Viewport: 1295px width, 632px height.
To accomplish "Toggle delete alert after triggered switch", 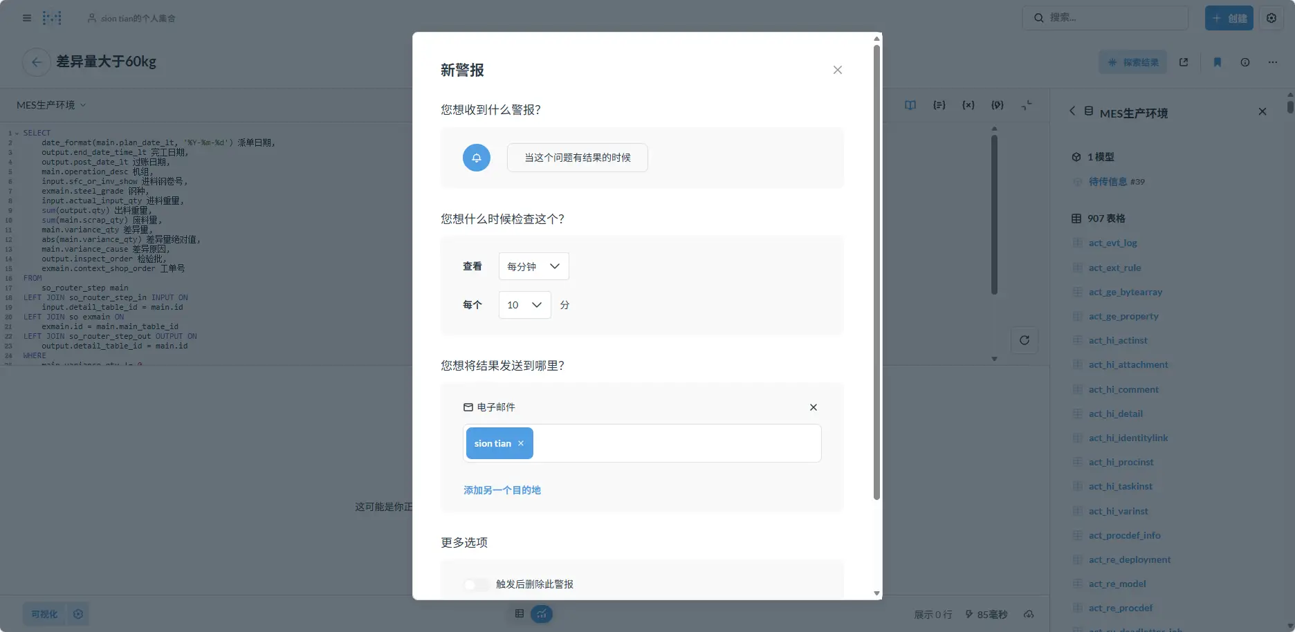I will pos(476,584).
